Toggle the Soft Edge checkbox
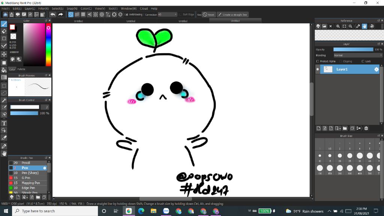Viewport: 384px width, 216px height. click(x=180, y=15)
